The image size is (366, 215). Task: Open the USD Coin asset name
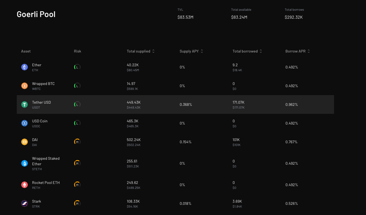[40, 121]
